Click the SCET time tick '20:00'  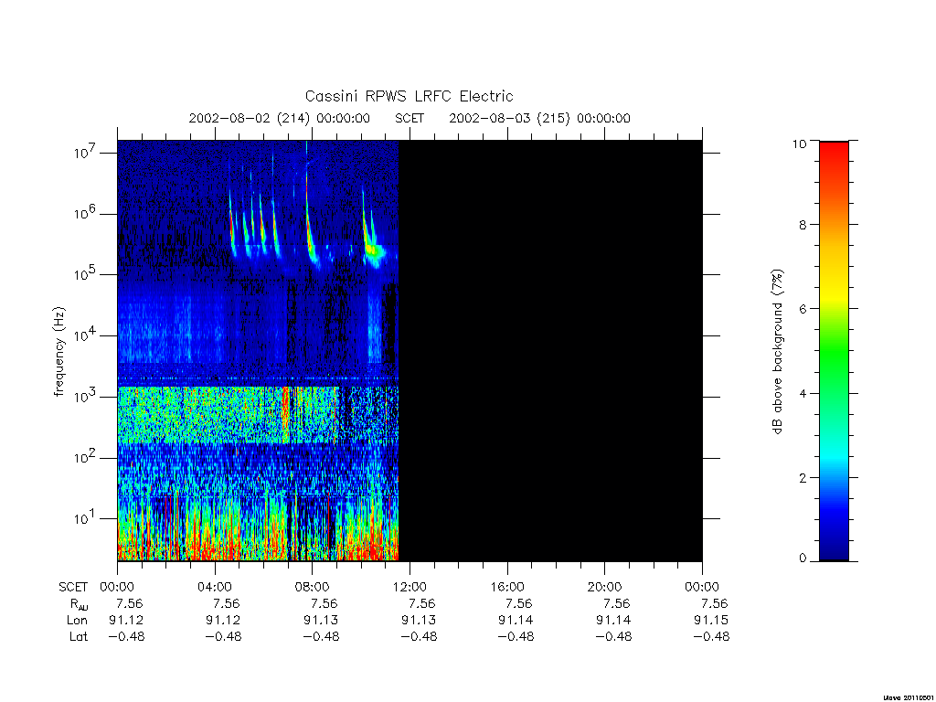click(604, 587)
